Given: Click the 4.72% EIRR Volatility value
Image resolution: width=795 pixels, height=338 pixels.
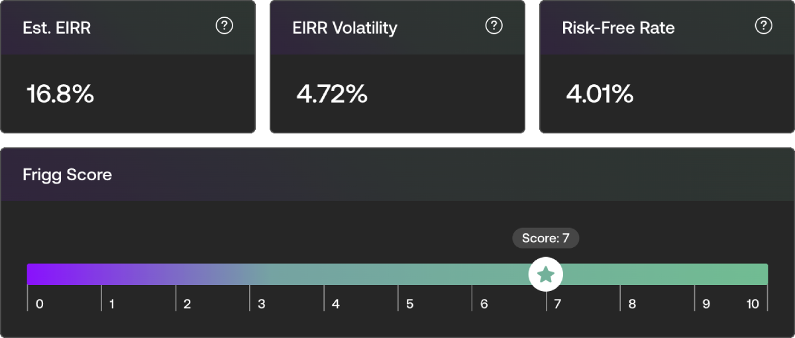Looking at the screenshot, I should (x=332, y=95).
